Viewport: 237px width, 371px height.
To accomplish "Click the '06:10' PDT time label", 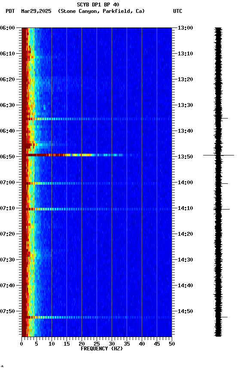I will click(7, 54).
